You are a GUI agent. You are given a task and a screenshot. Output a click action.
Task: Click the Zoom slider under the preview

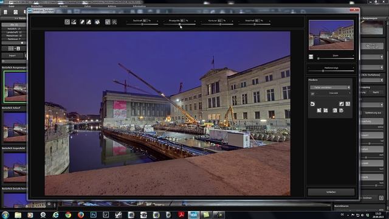(336, 58)
